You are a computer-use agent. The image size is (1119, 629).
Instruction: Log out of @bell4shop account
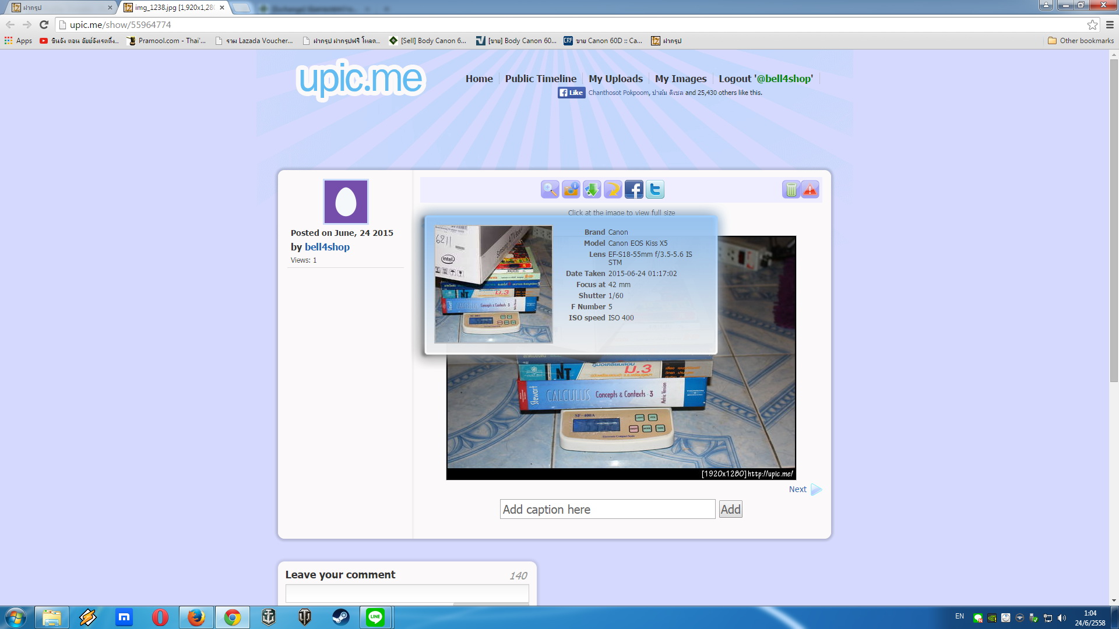tap(765, 79)
